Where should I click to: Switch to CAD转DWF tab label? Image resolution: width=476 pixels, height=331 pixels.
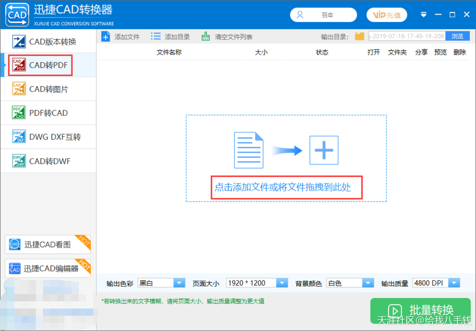(x=50, y=161)
